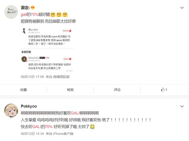
Task: Open 评论 comments on first post
Action: click(117, 90)
